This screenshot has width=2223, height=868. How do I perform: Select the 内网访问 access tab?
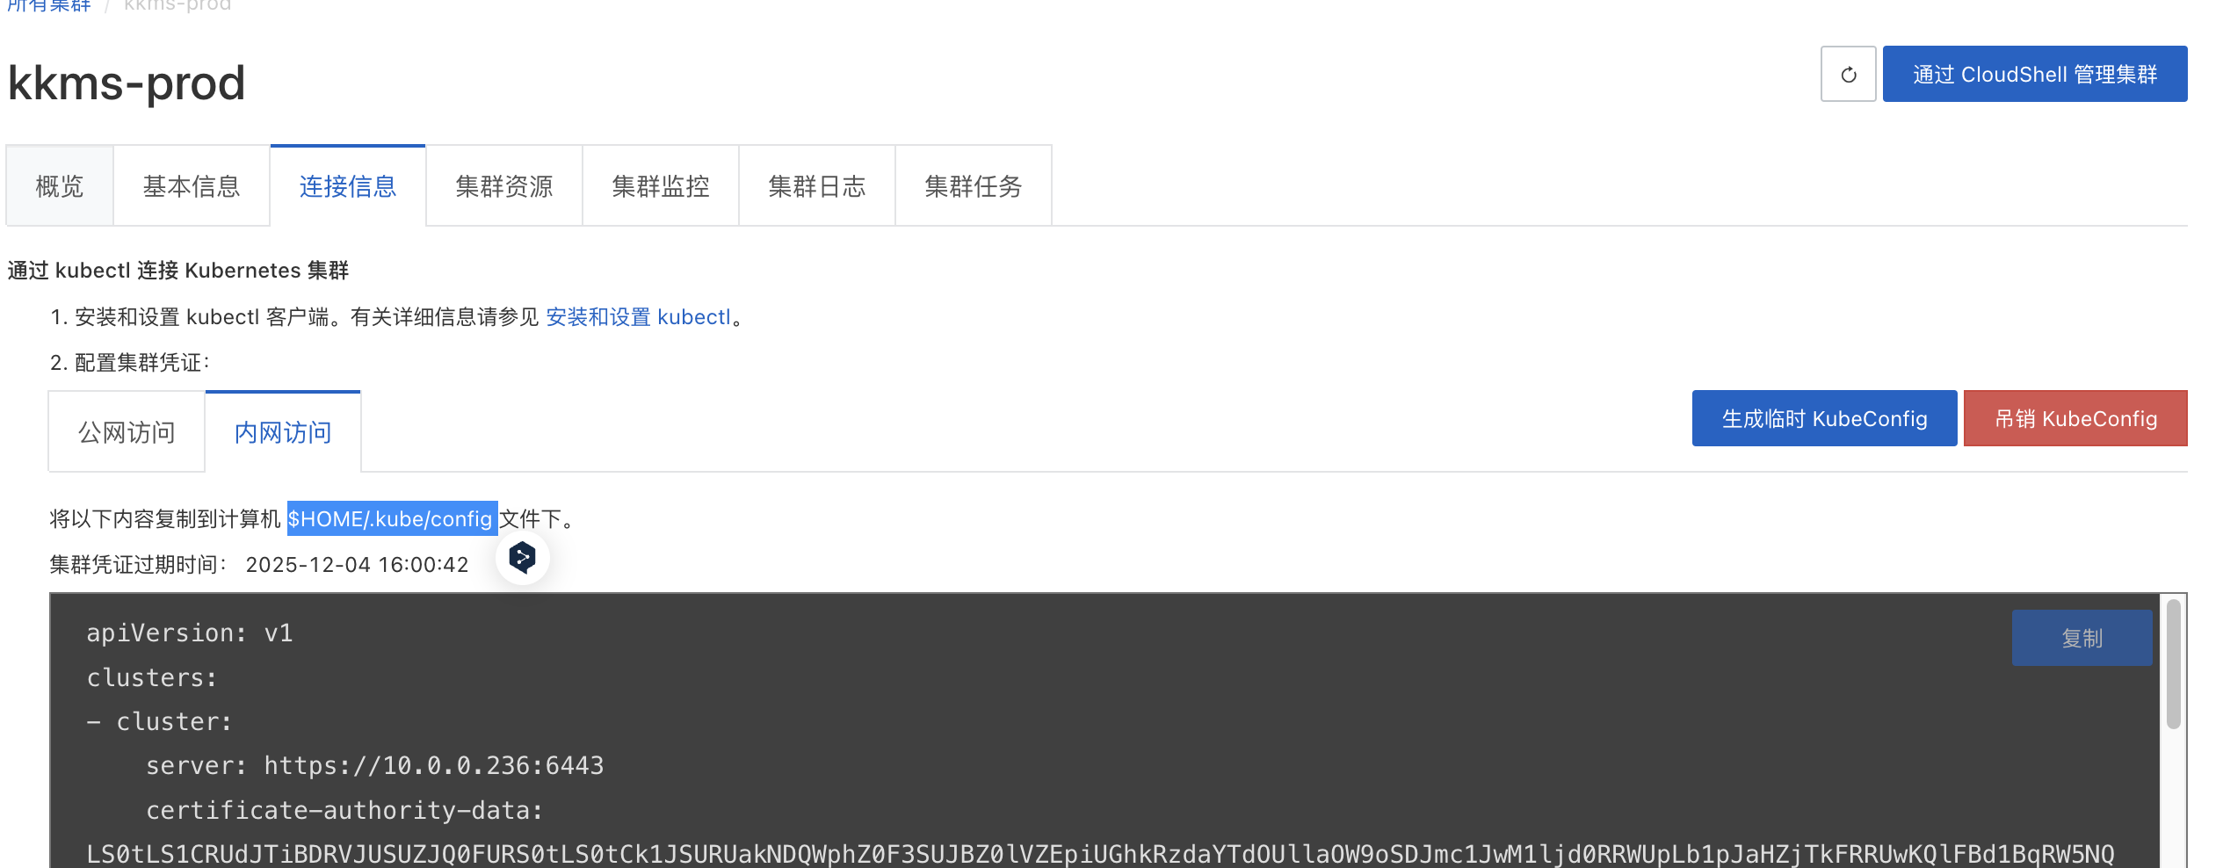point(282,431)
